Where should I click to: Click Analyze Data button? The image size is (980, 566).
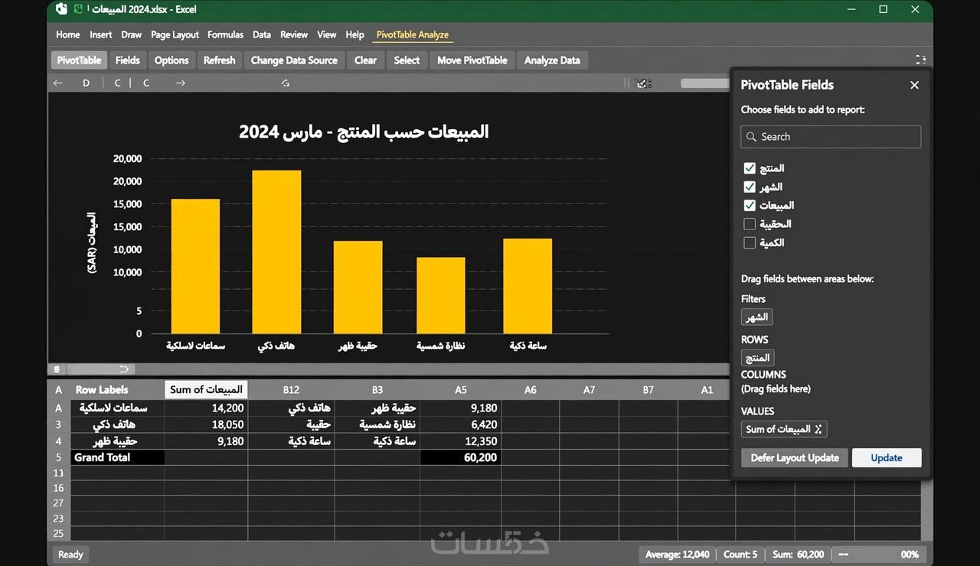pos(552,60)
